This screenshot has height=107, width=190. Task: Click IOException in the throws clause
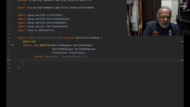point(51,56)
